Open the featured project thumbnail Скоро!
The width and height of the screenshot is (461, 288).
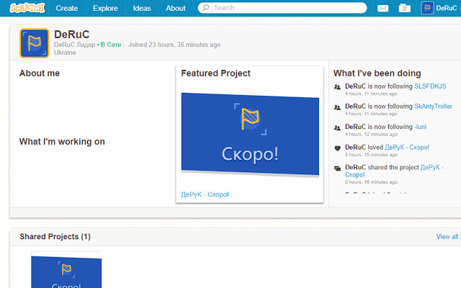click(250, 135)
